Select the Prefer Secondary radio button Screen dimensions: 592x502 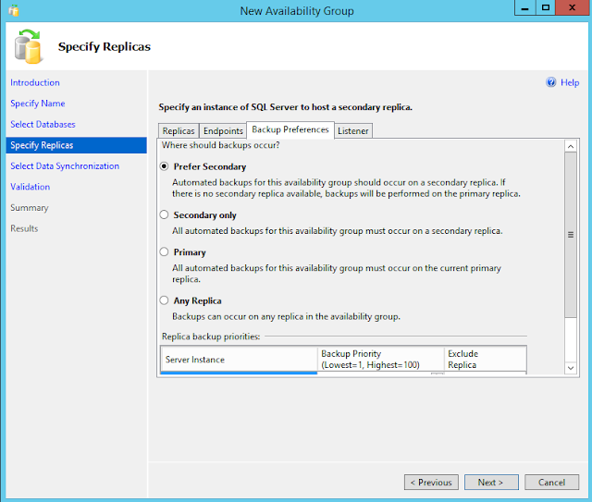click(164, 166)
